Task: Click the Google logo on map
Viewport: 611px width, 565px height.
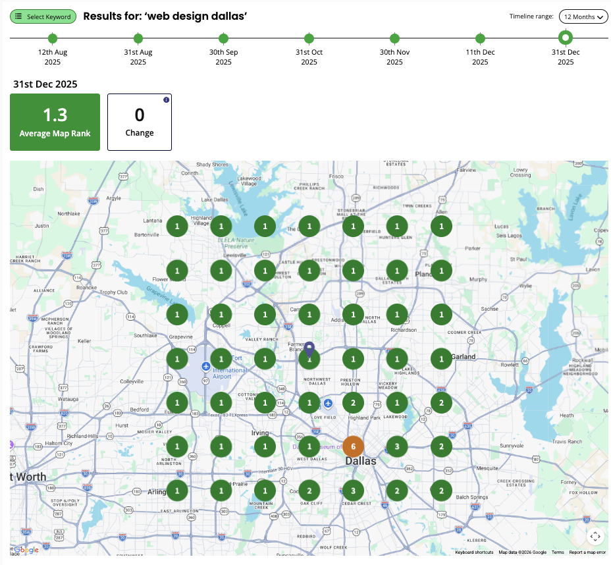Action: point(26,550)
